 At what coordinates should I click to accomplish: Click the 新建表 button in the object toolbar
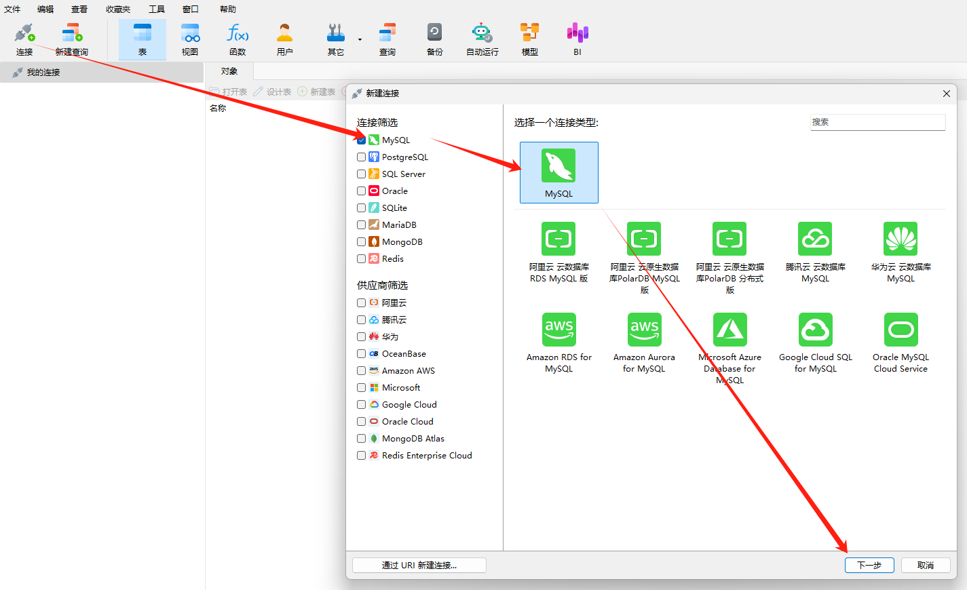coord(317,92)
